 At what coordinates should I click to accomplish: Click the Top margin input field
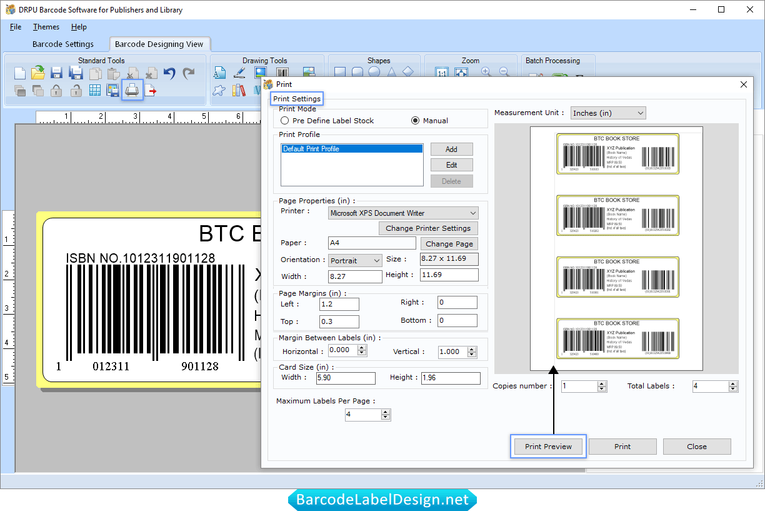tap(339, 321)
